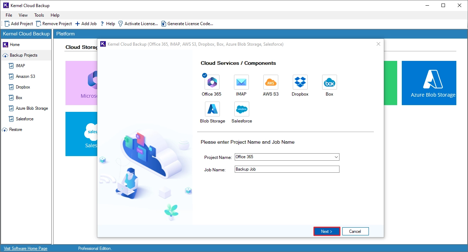The width and height of the screenshot is (468, 252).
Task: Click the green tile beside Azure Blob Storage
Action: pyautogui.click(x=390, y=83)
